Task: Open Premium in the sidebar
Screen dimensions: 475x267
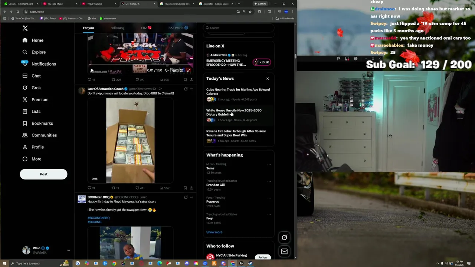Action: pos(35,99)
